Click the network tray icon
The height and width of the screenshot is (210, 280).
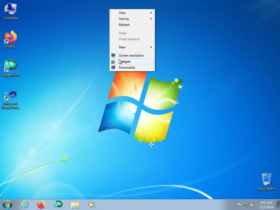[246, 205]
